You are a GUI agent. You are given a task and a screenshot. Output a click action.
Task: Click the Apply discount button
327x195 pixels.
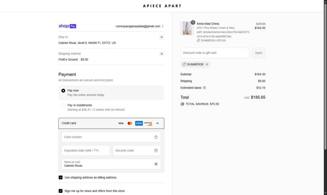(x=259, y=53)
